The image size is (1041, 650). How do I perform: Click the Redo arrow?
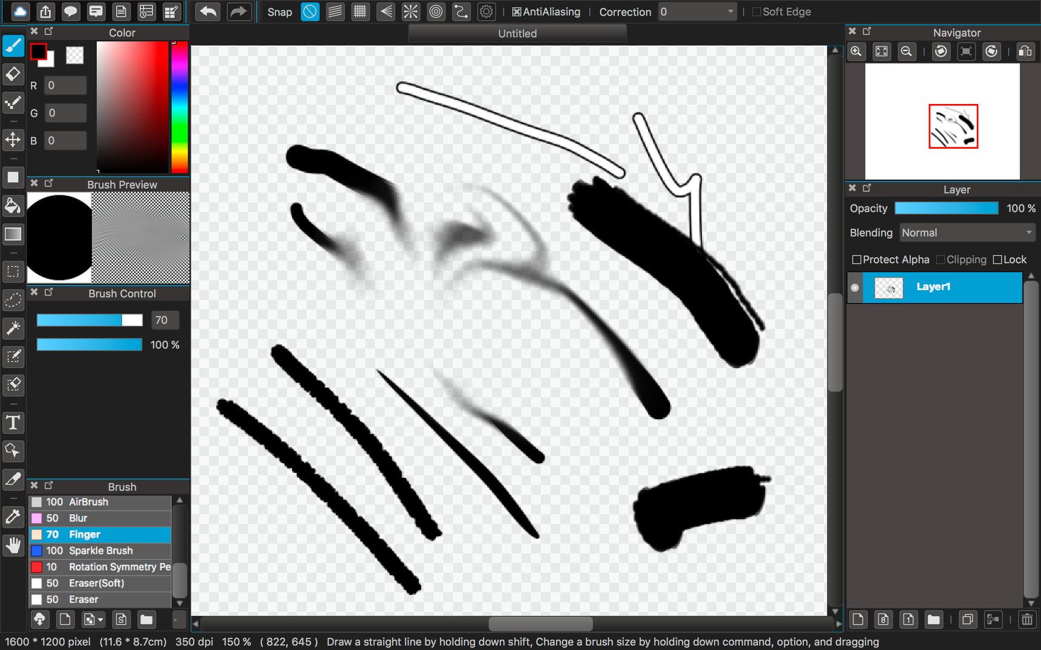coord(239,11)
